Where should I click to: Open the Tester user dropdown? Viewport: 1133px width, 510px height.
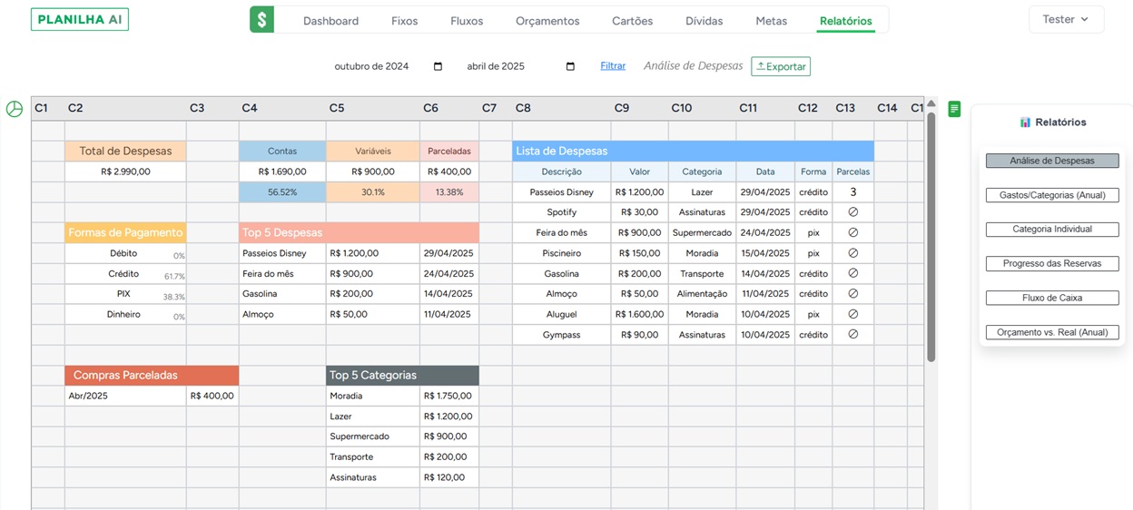[x=1066, y=19]
